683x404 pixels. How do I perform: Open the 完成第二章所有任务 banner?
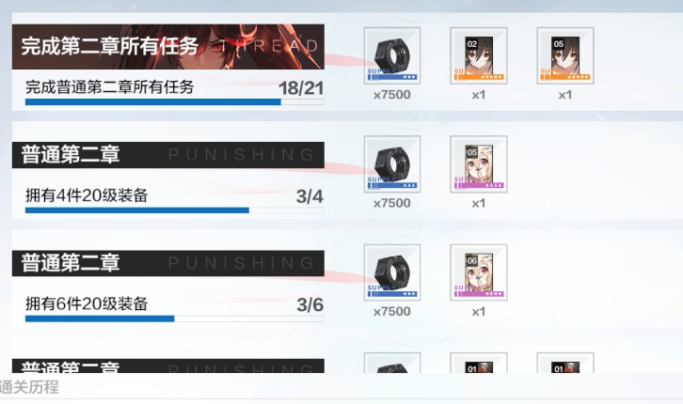coord(168,47)
